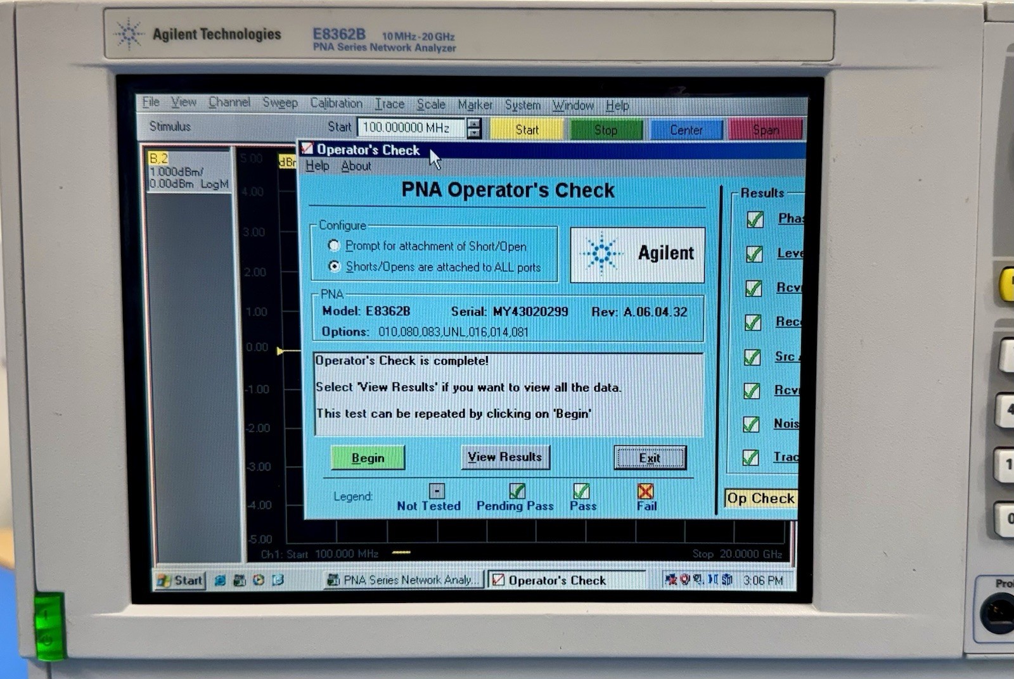1014x679 pixels.
Task: Click the Operator's Check taskbar button
Action: click(x=568, y=580)
